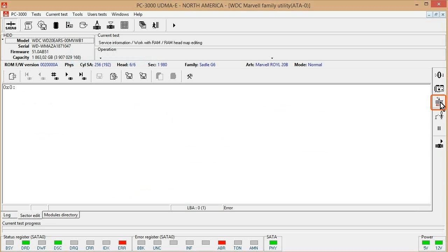Toggle the power switch icon in the right sidebar
Image resolution: width=448 pixels, height=252 pixels.
pos(439,115)
